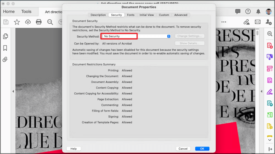Print the document using printer icon
The width and height of the screenshot is (275, 154).
(39, 22)
